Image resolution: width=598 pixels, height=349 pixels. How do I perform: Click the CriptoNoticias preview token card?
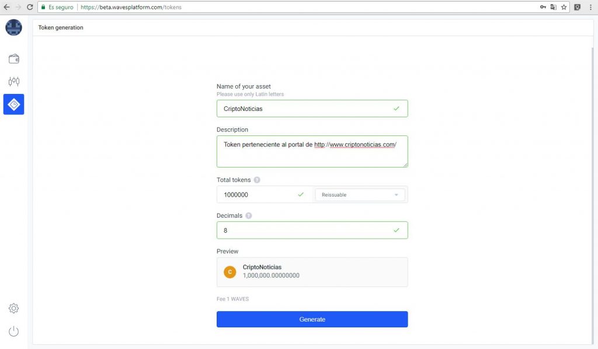312,272
